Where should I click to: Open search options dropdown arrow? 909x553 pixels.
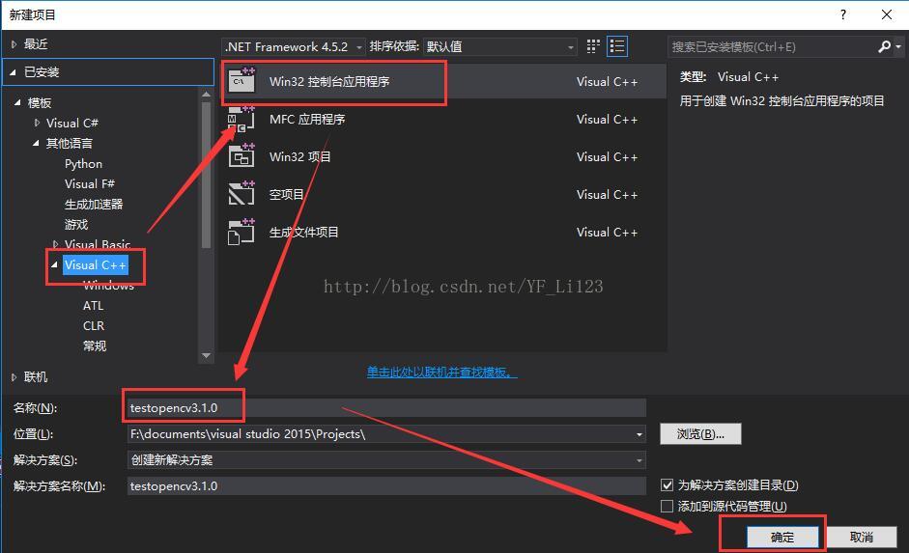pos(898,46)
